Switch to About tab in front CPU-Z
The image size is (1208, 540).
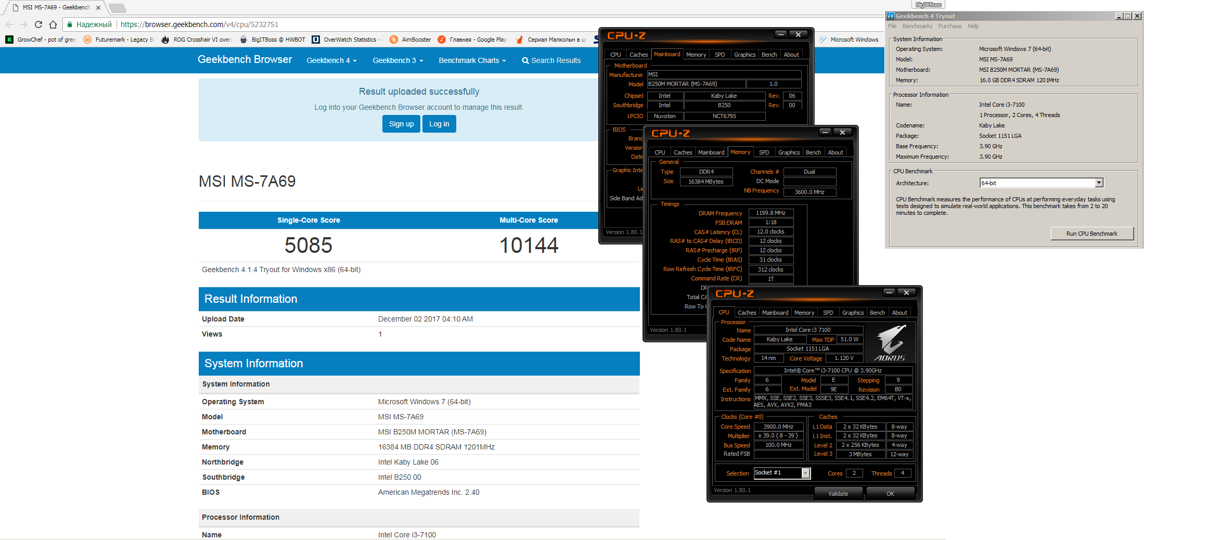(899, 313)
